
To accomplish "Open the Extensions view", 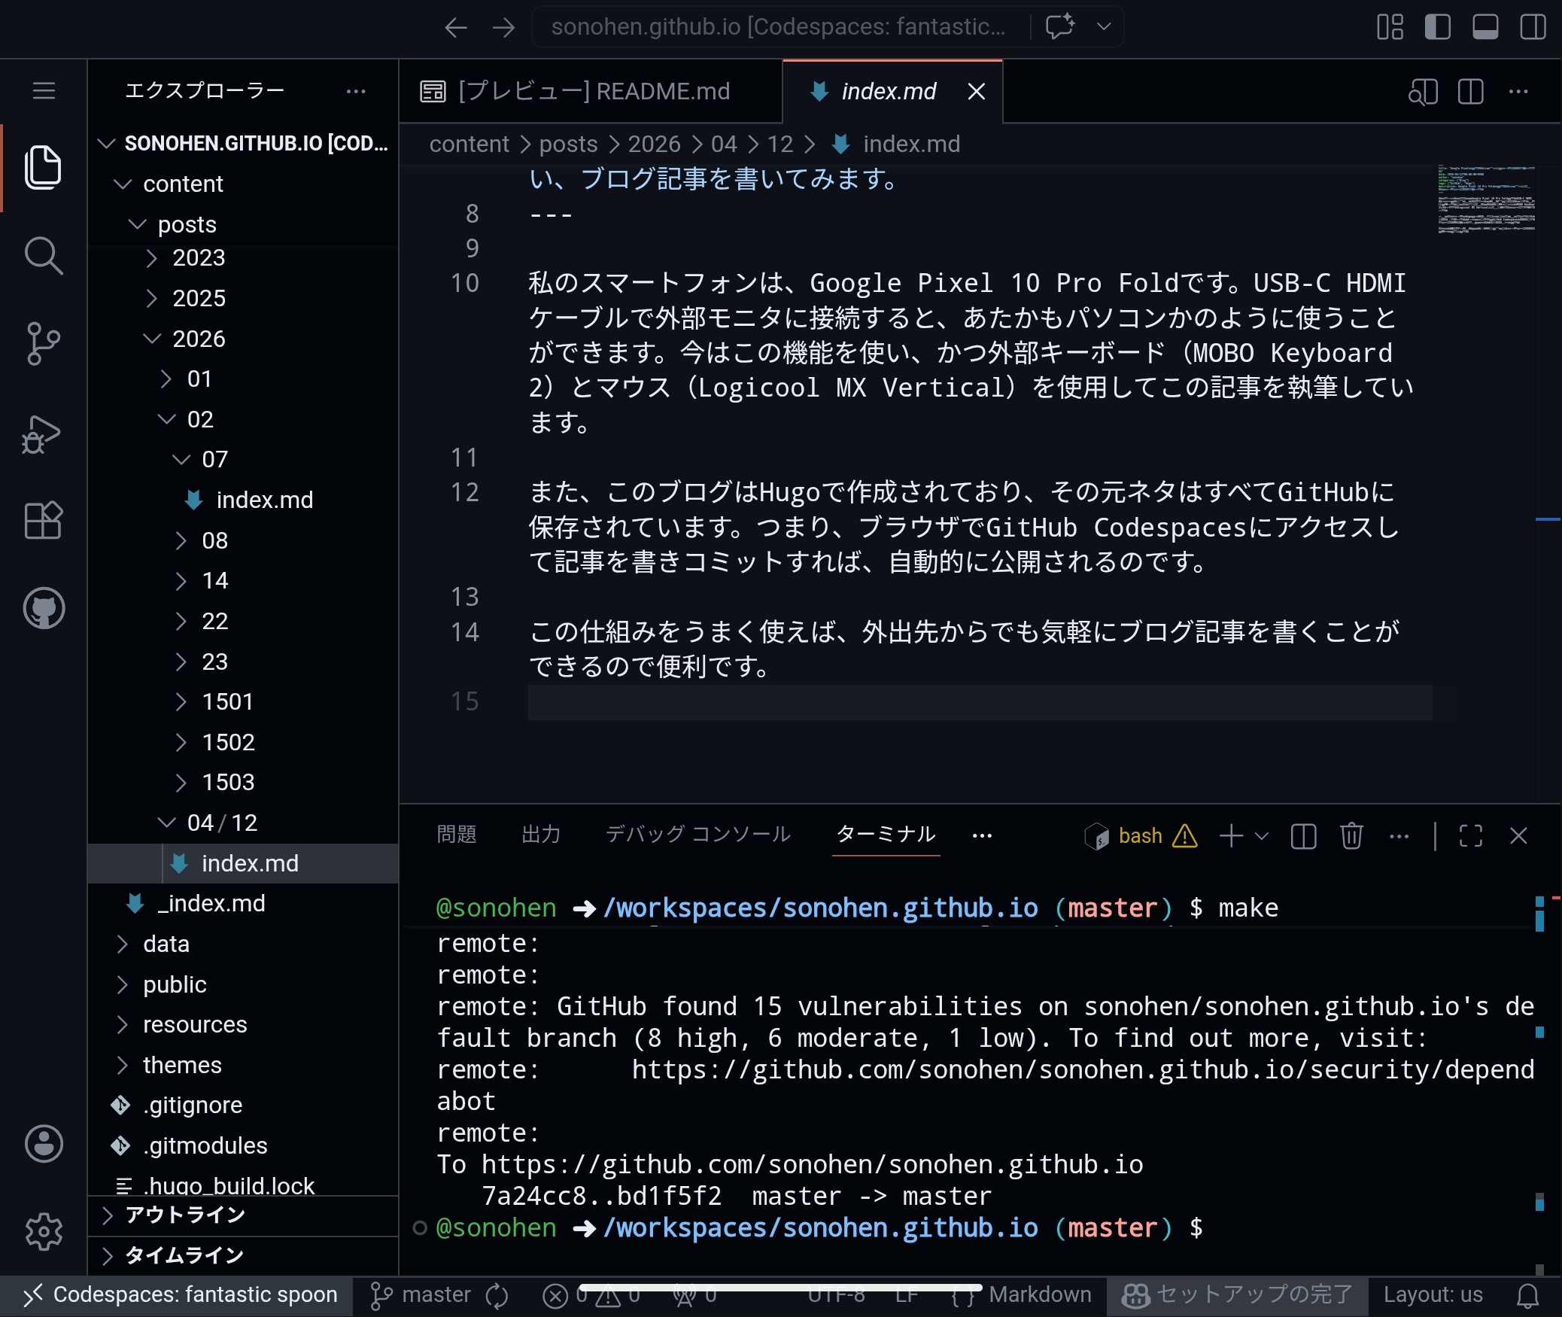I will point(43,521).
